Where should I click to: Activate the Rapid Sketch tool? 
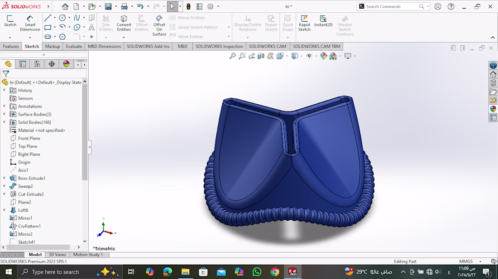pyautogui.click(x=304, y=23)
